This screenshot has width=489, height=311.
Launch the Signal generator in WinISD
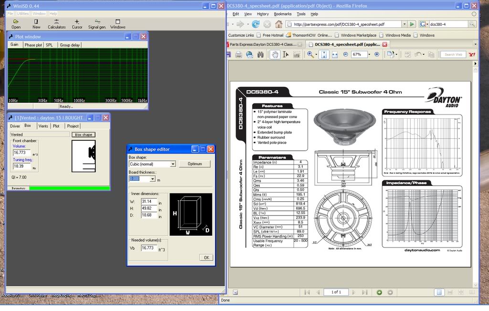tap(96, 24)
